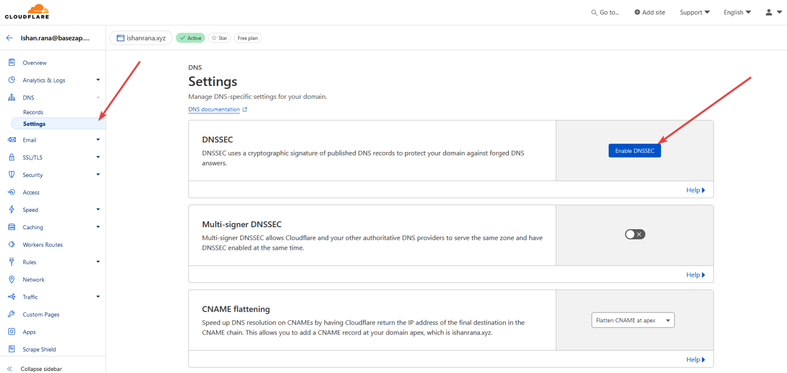Click the Speed lightning bolt icon
This screenshot has width=787, height=373.
tap(11, 210)
